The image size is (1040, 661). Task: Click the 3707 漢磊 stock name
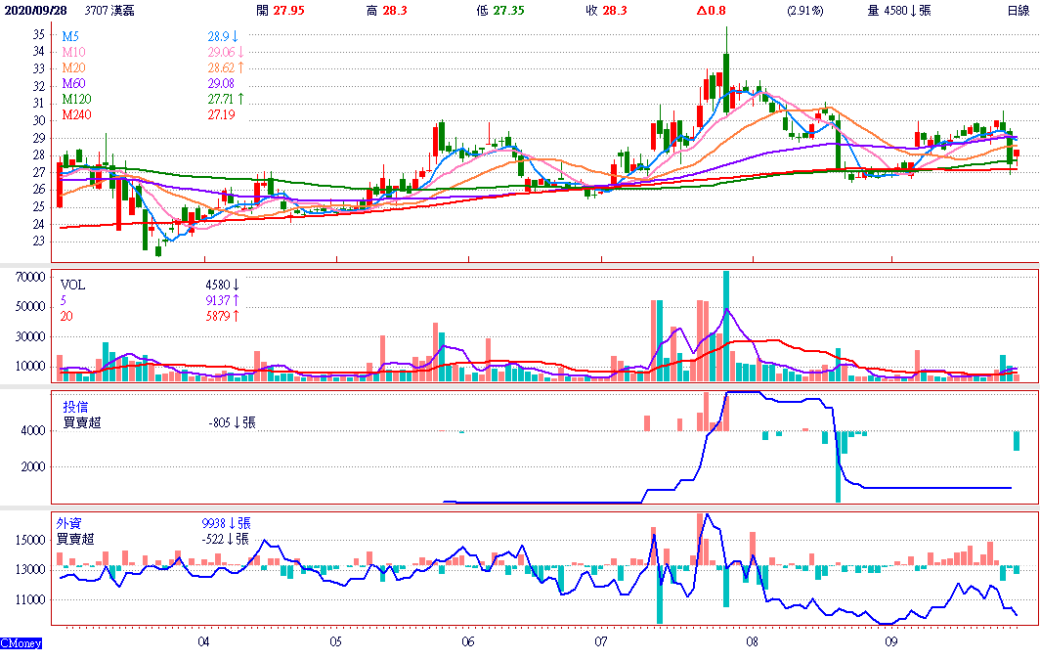110,11
